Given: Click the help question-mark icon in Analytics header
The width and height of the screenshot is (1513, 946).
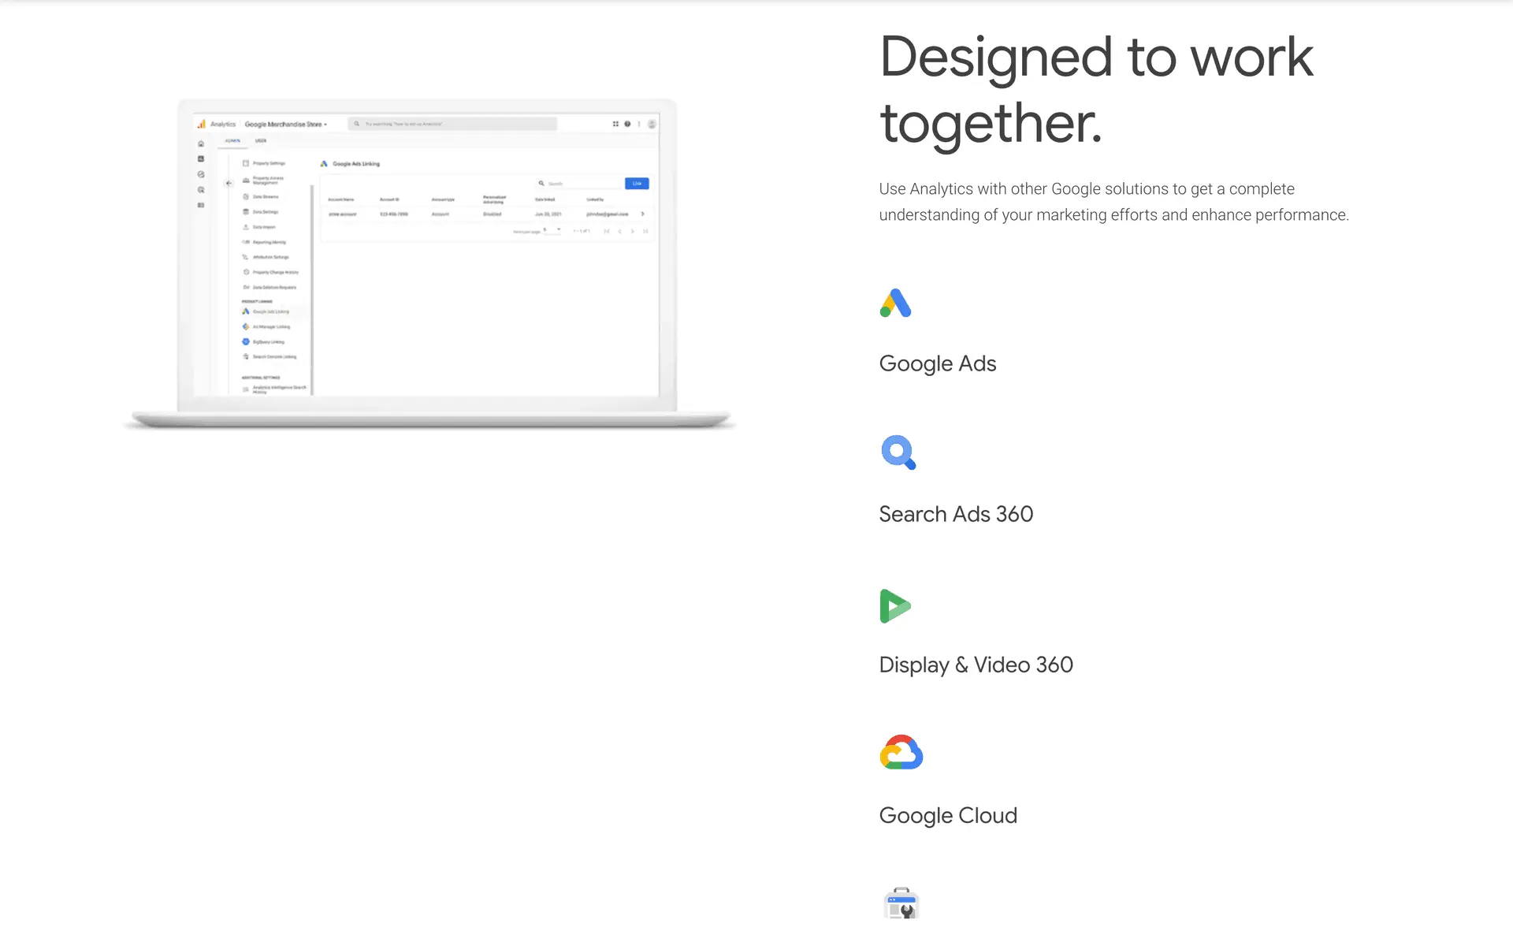Looking at the screenshot, I should [627, 124].
